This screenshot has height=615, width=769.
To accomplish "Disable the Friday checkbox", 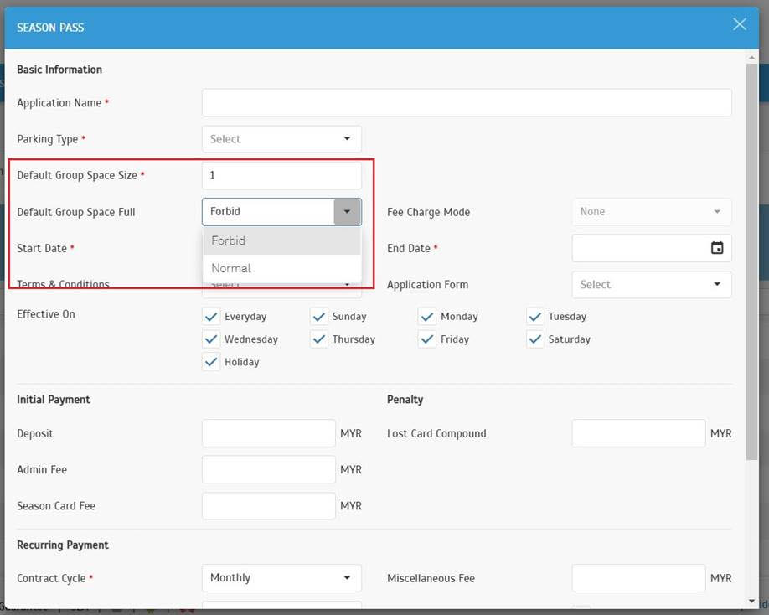I will tap(427, 339).
